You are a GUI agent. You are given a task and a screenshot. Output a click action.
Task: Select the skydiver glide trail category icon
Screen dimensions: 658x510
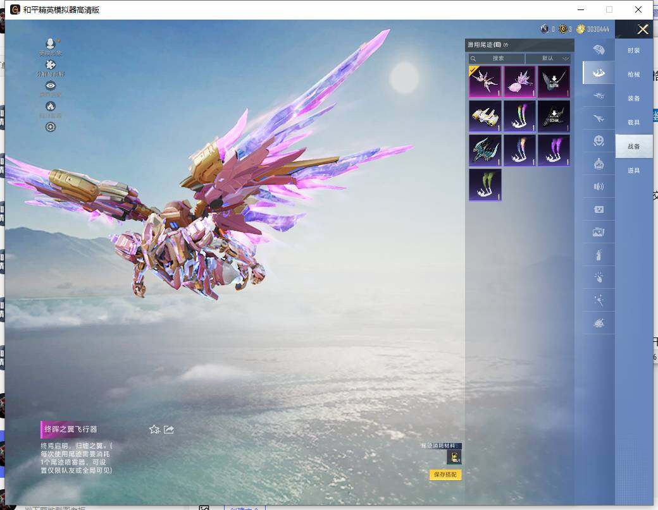click(x=599, y=73)
